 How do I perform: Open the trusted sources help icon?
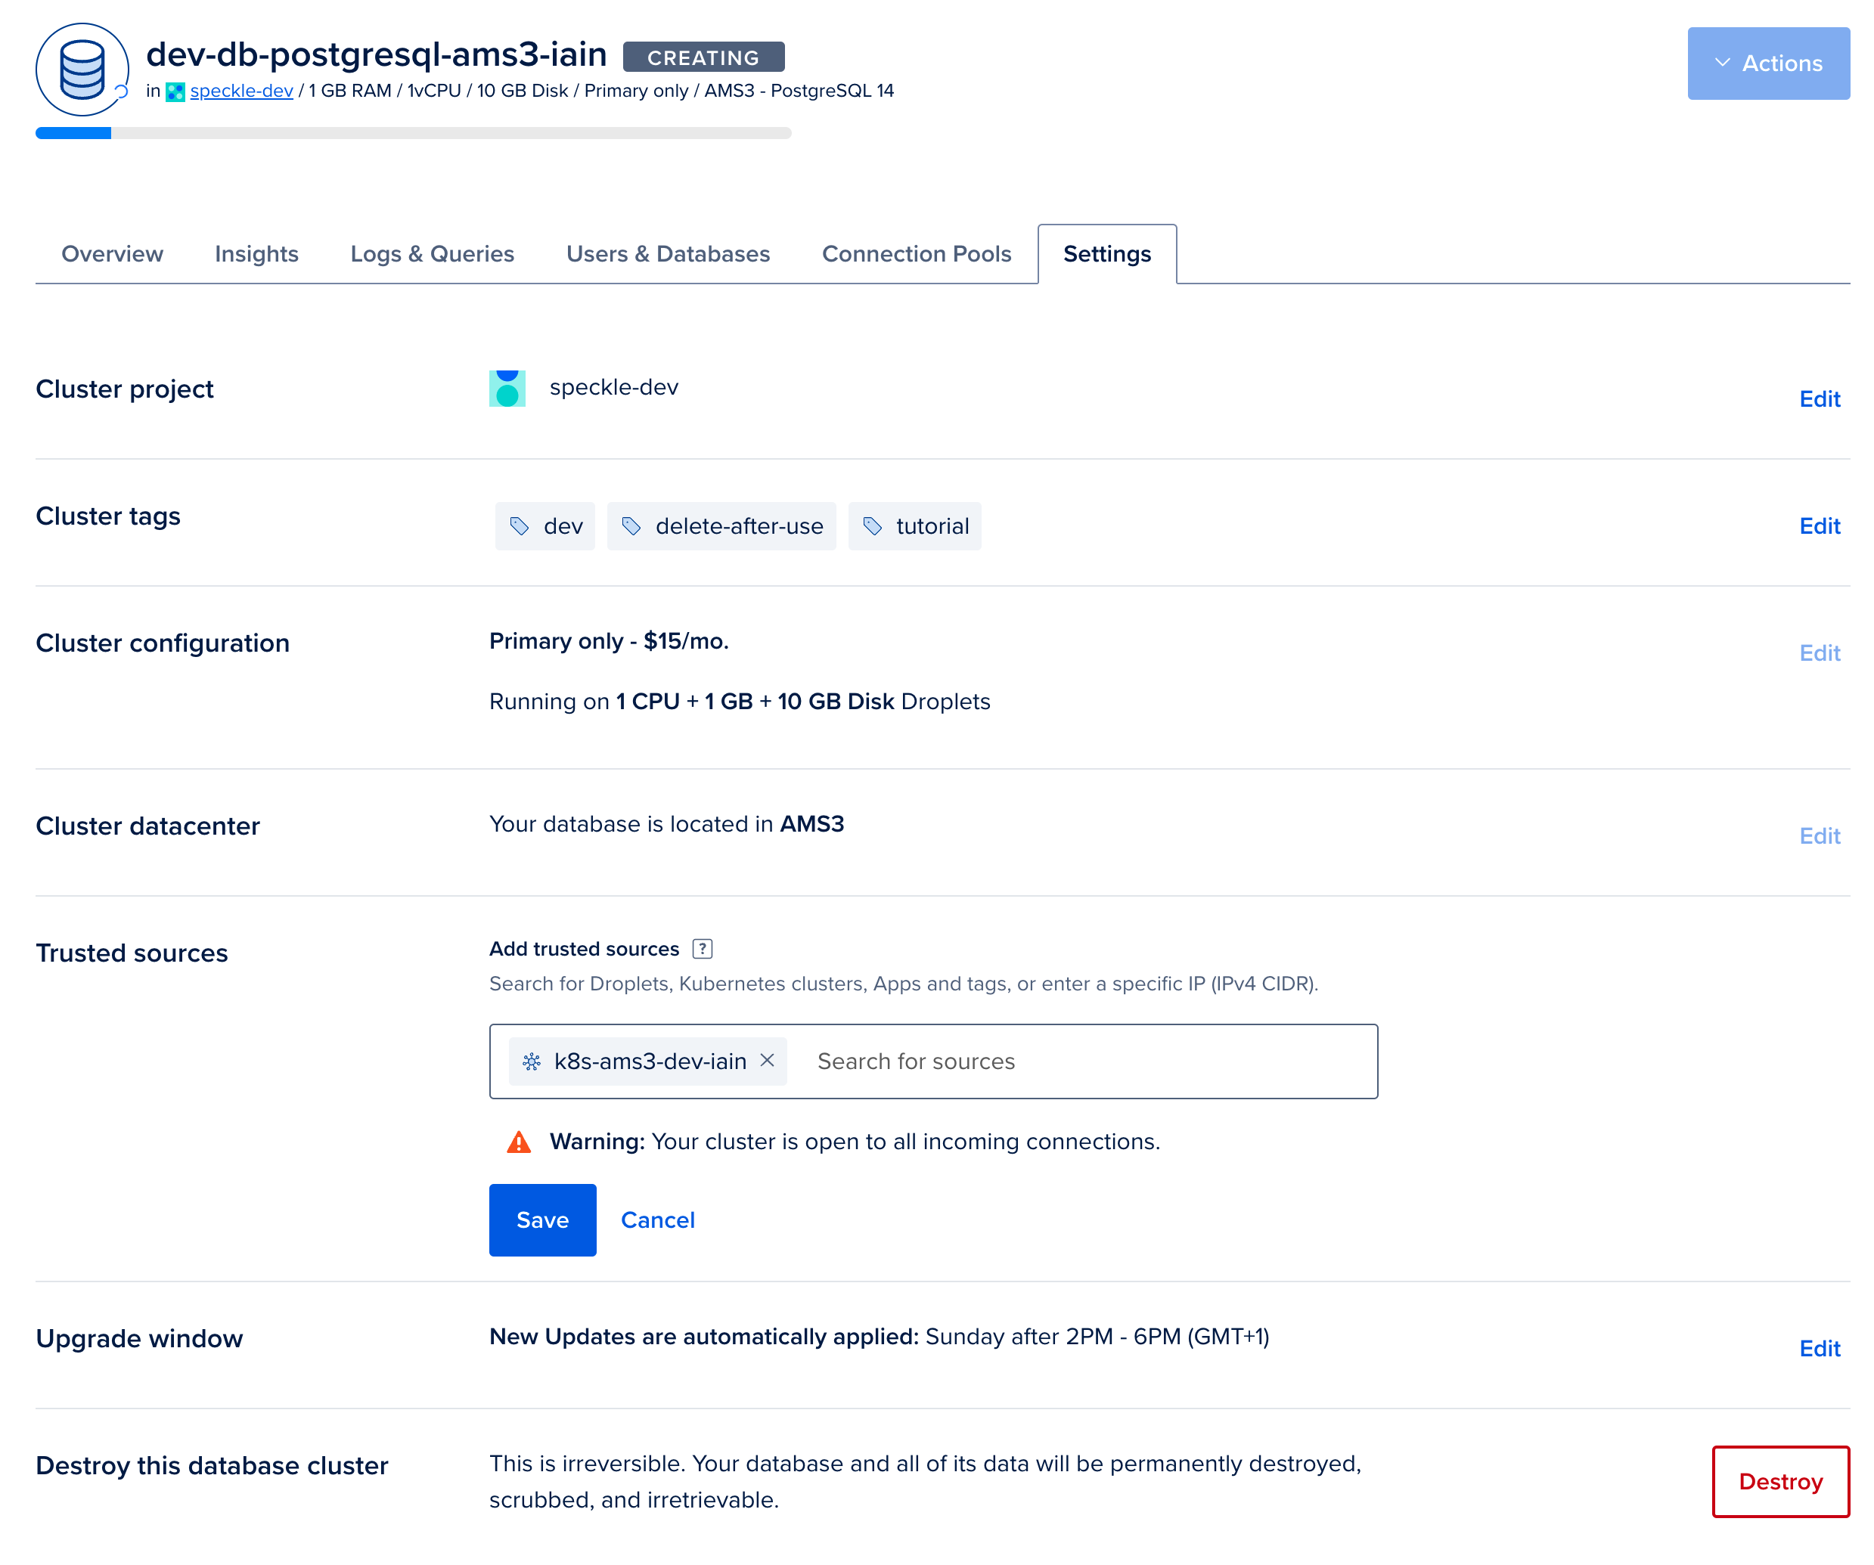(x=703, y=949)
